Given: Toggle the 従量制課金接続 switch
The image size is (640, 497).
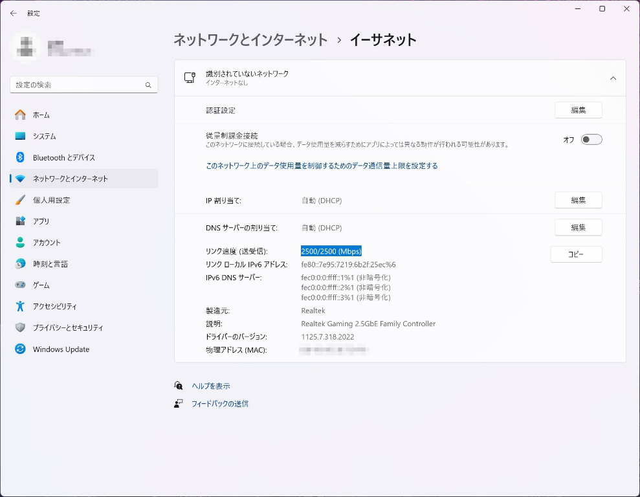Looking at the screenshot, I should click(591, 139).
